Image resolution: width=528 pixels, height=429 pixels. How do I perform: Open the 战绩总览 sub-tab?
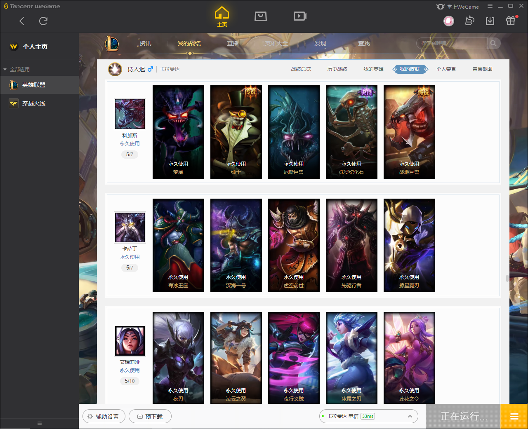(x=301, y=69)
